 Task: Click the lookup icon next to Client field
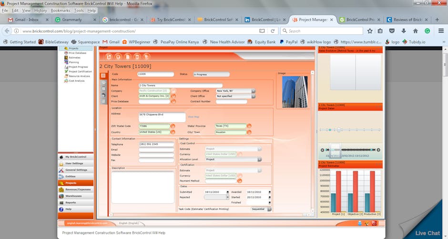[173, 96]
